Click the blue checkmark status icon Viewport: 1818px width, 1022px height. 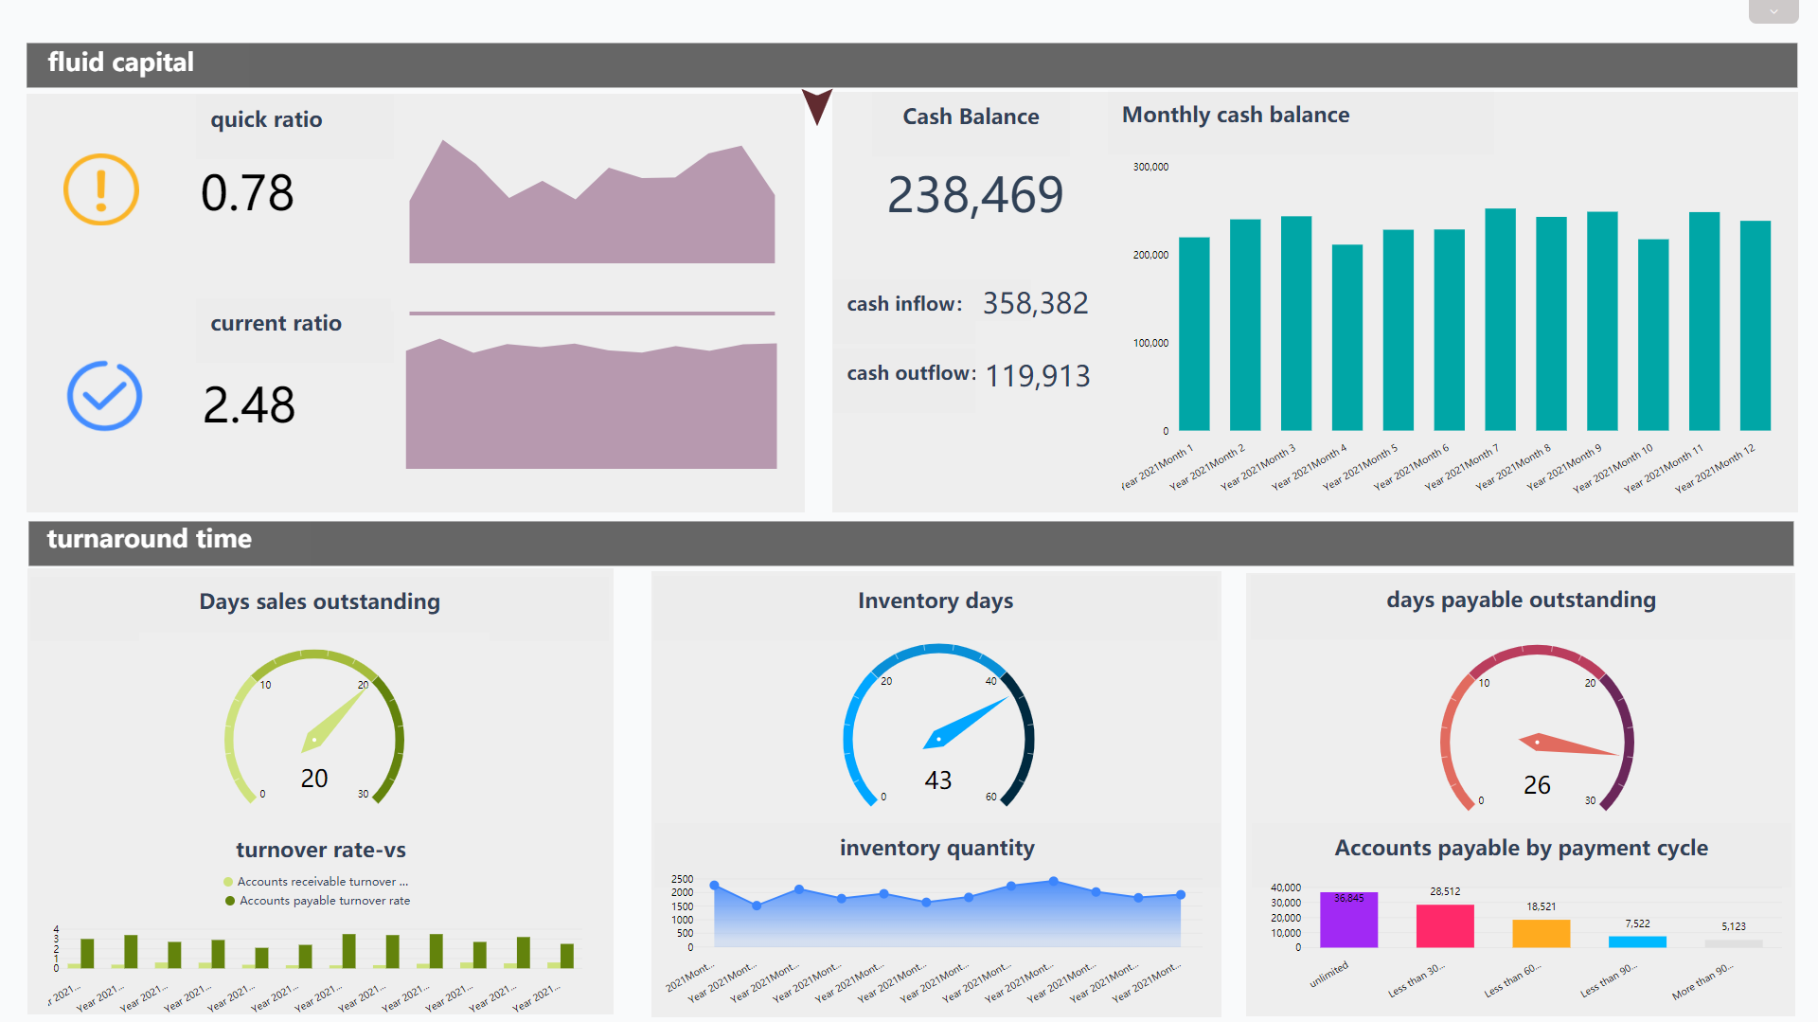point(104,396)
